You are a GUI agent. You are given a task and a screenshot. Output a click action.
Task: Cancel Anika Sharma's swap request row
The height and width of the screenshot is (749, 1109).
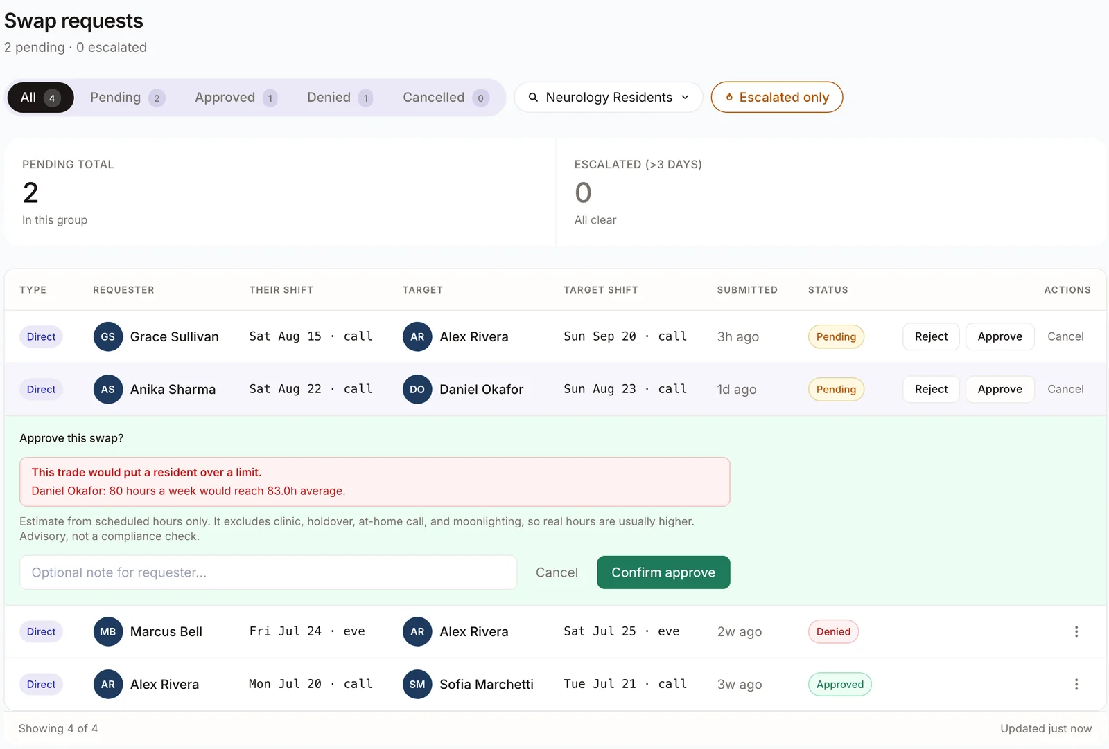[x=1065, y=389]
